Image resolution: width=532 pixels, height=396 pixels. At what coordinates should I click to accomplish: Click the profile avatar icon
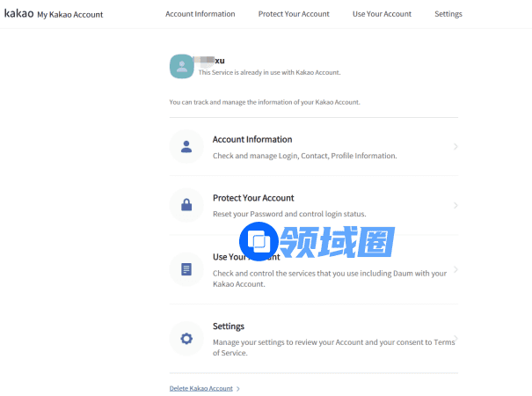coord(182,66)
